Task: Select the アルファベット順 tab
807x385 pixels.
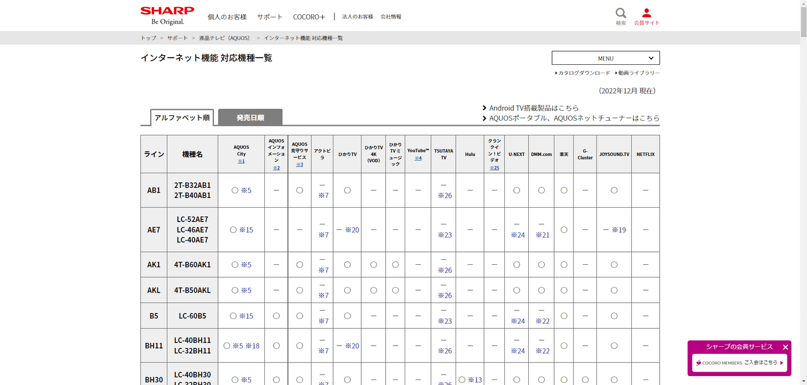Action: (182, 117)
